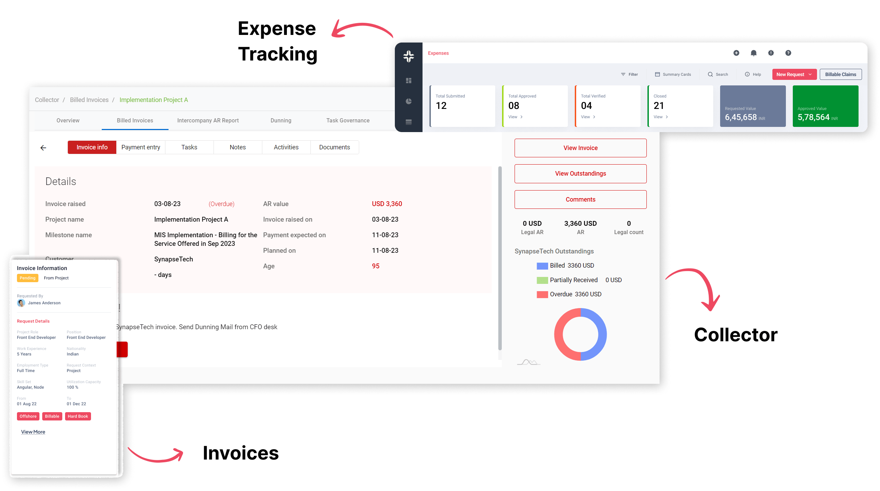880x491 pixels.
Task: Click the plus add icon in Expenses header
Action: [736, 53]
